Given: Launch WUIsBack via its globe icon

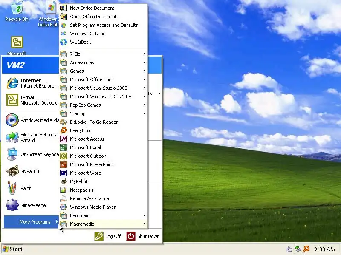Looking at the screenshot, I should (64, 42).
